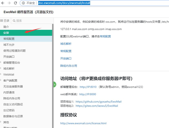Open 客户端配置 sidebar label
The width and height of the screenshot is (169, 128).
click(x=10, y=81)
